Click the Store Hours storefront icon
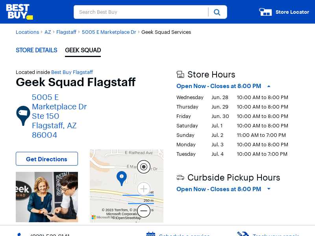Image resolution: width=315 pixels, height=236 pixels. tap(180, 74)
